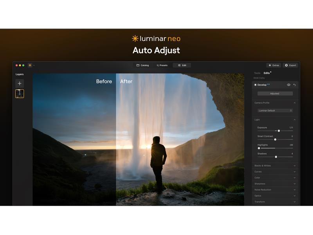Reset Develop adjustments with undo arrow
The height and width of the screenshot is (235, 313).
[295, 85]
